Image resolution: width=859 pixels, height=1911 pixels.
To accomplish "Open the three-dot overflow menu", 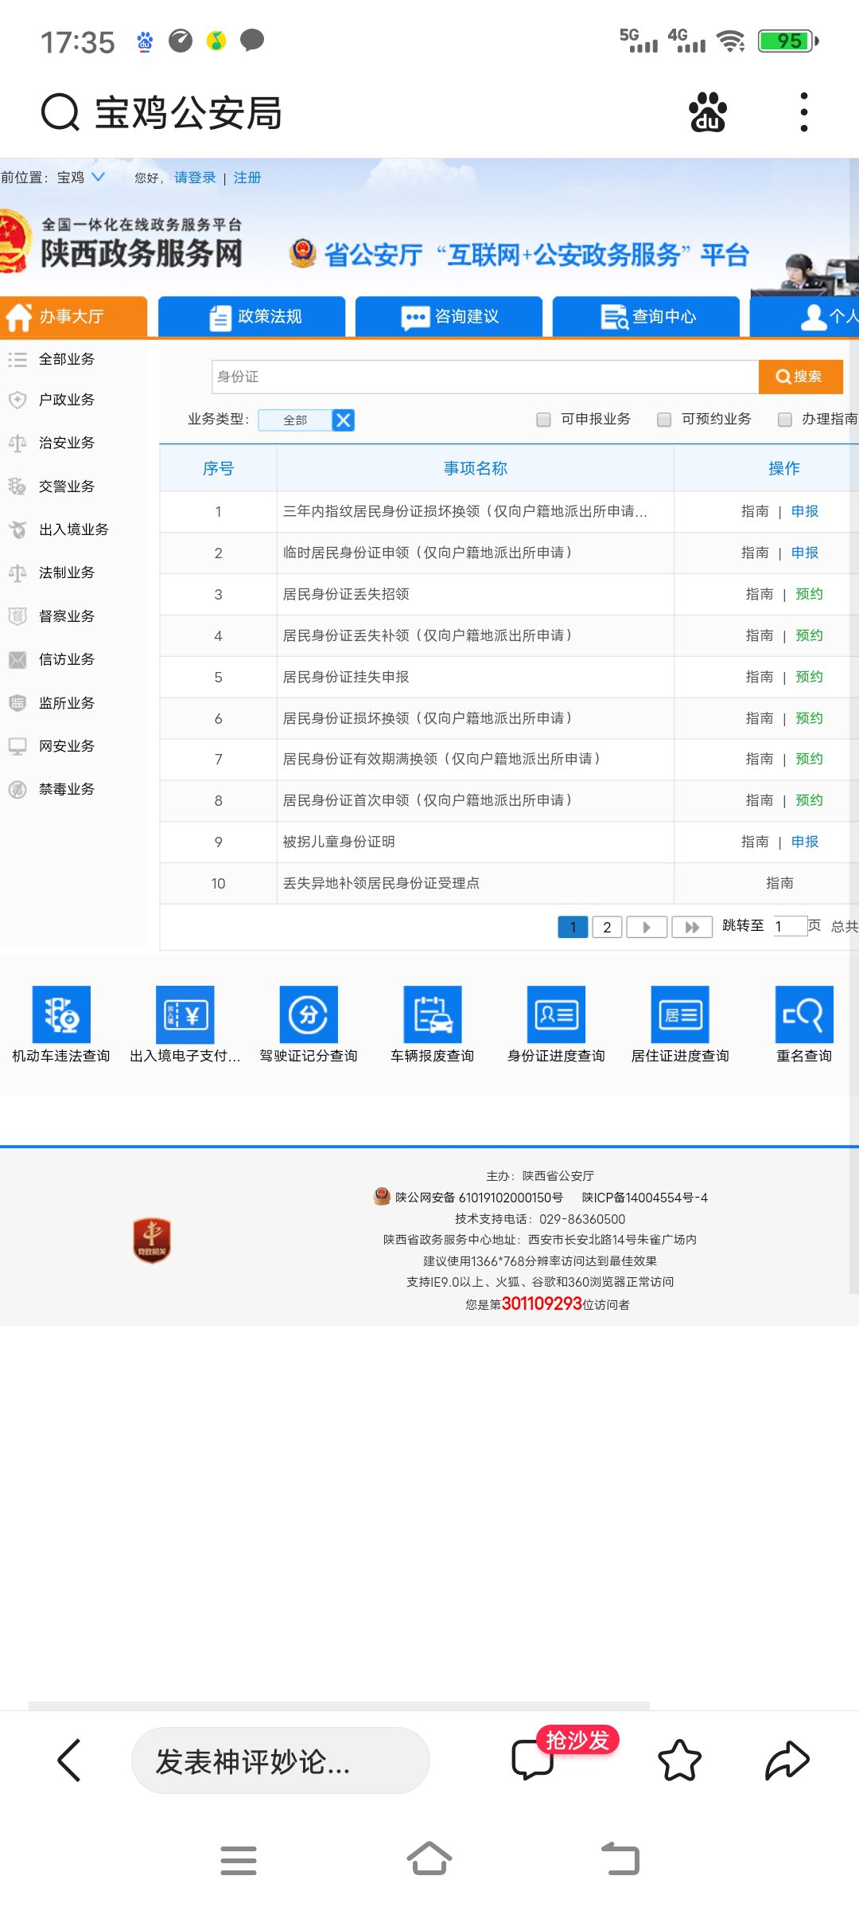I will point(804,112).
